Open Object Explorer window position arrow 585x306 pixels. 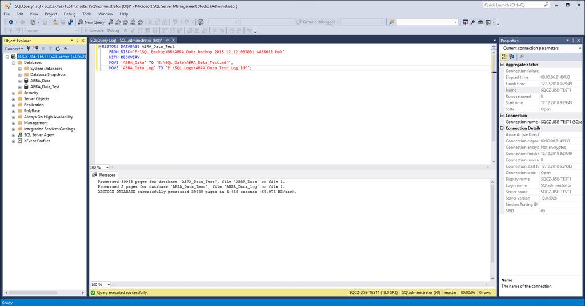71,41
